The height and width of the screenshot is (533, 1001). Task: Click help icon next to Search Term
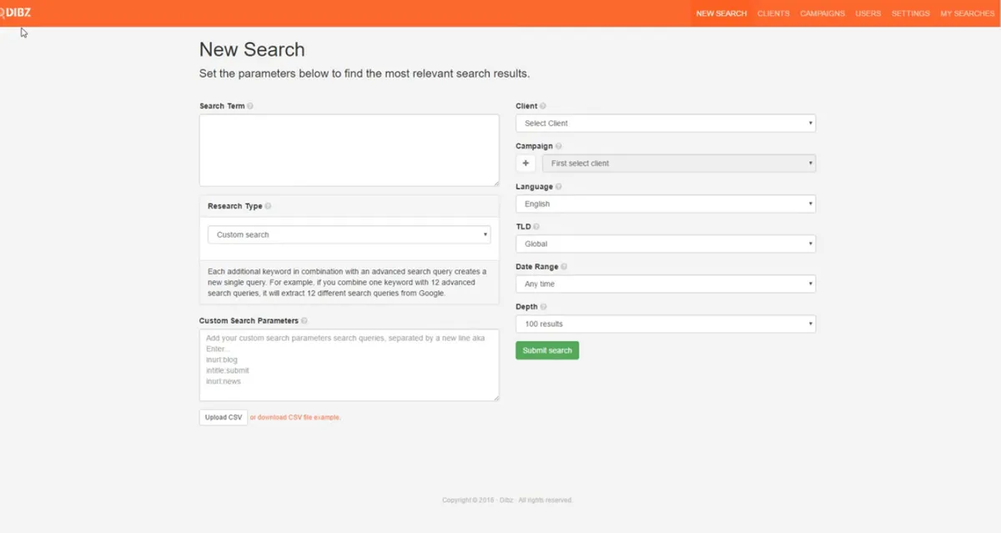point(250,107)
